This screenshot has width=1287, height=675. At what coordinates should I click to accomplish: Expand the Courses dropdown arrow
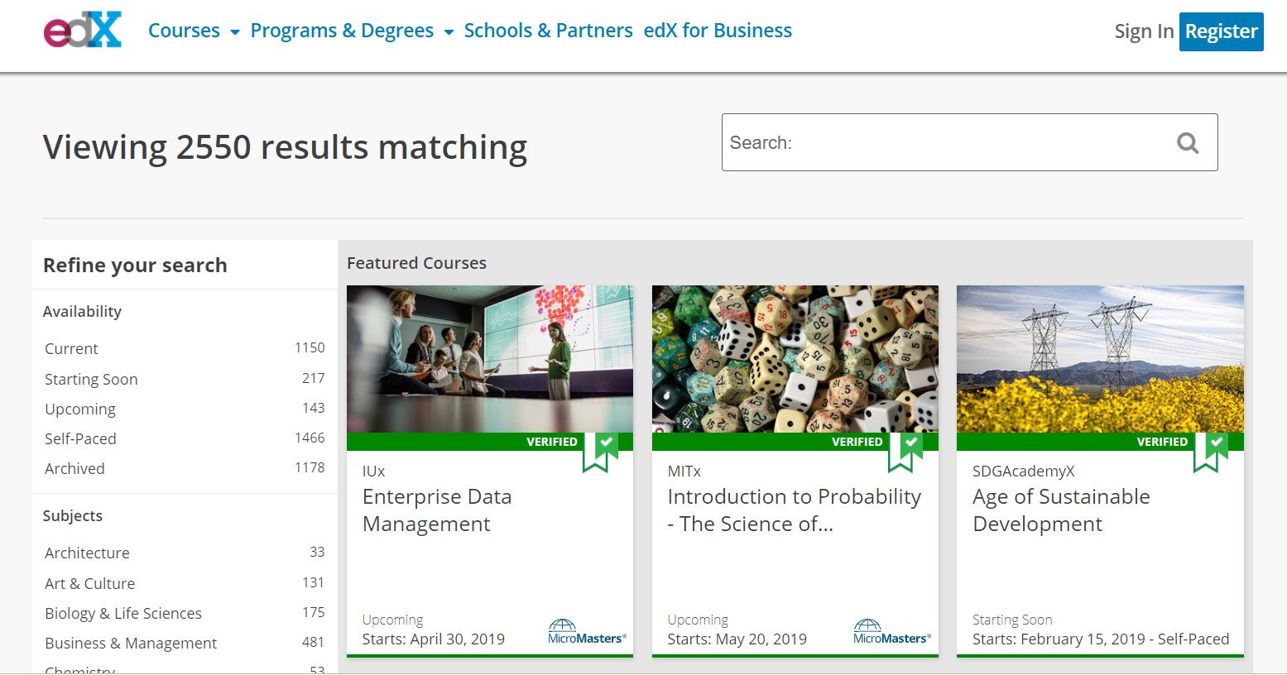234,32
